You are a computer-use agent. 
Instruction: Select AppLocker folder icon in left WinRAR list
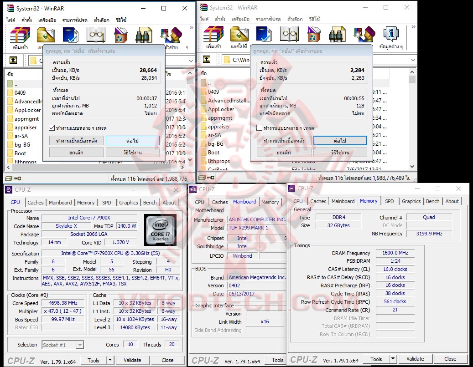10,110
